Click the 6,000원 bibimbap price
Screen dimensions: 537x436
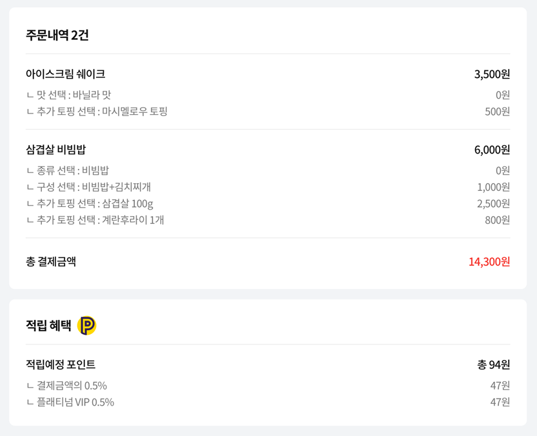click(492, 150)
